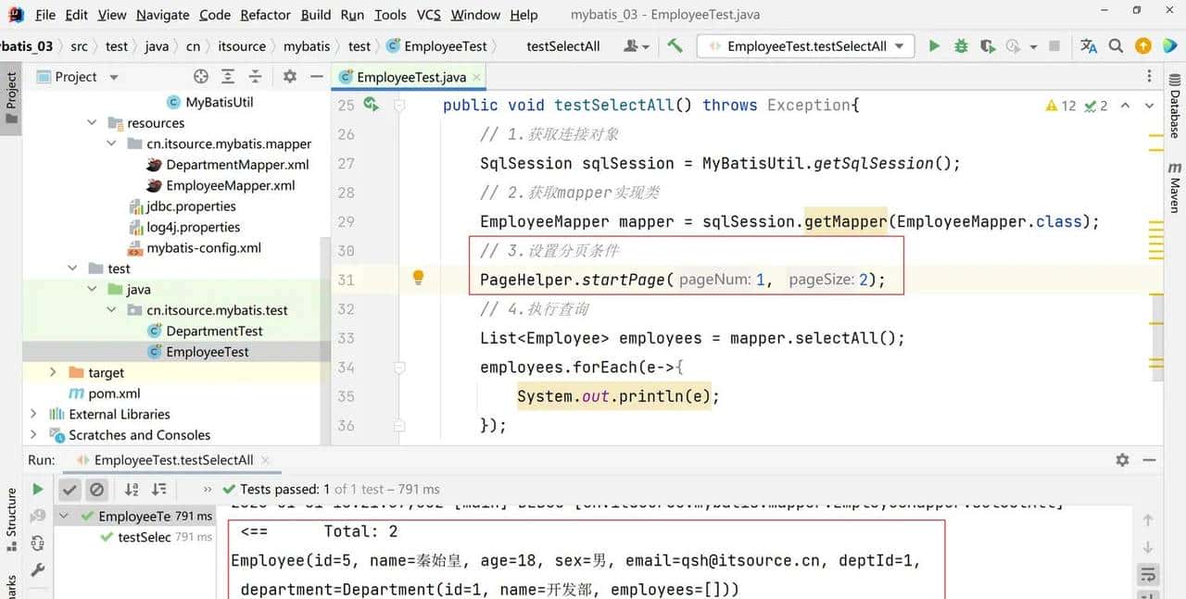
Task: Open Project panel settings gear
Action: click(289, 77)
